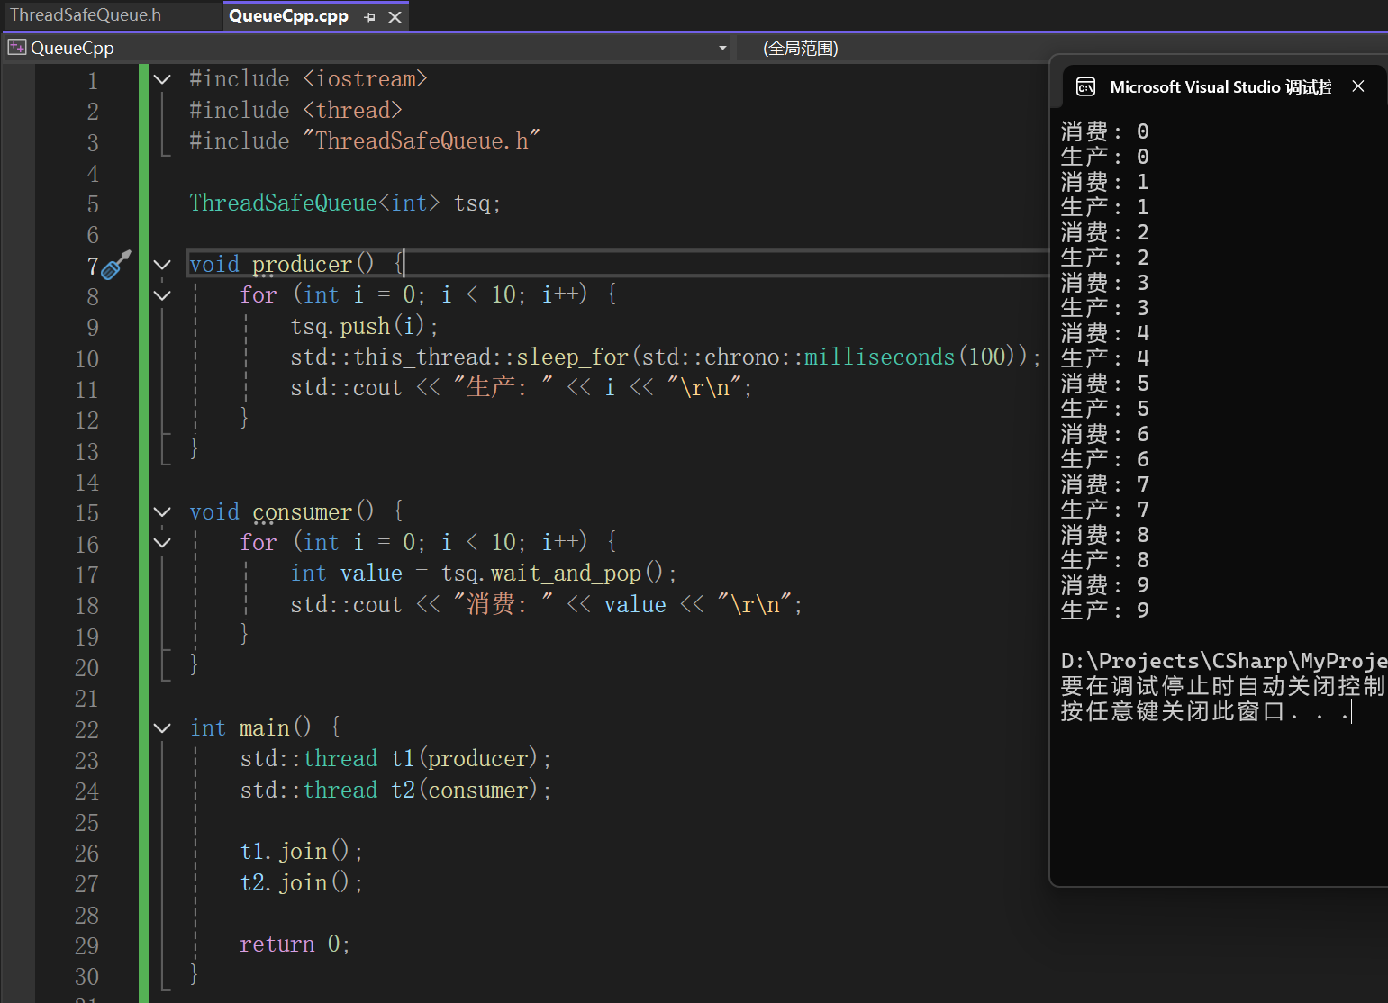This screenshot has width=1388, height=1003.
Task: Click line number 22 in the gutter
Action: pos(86,729)
